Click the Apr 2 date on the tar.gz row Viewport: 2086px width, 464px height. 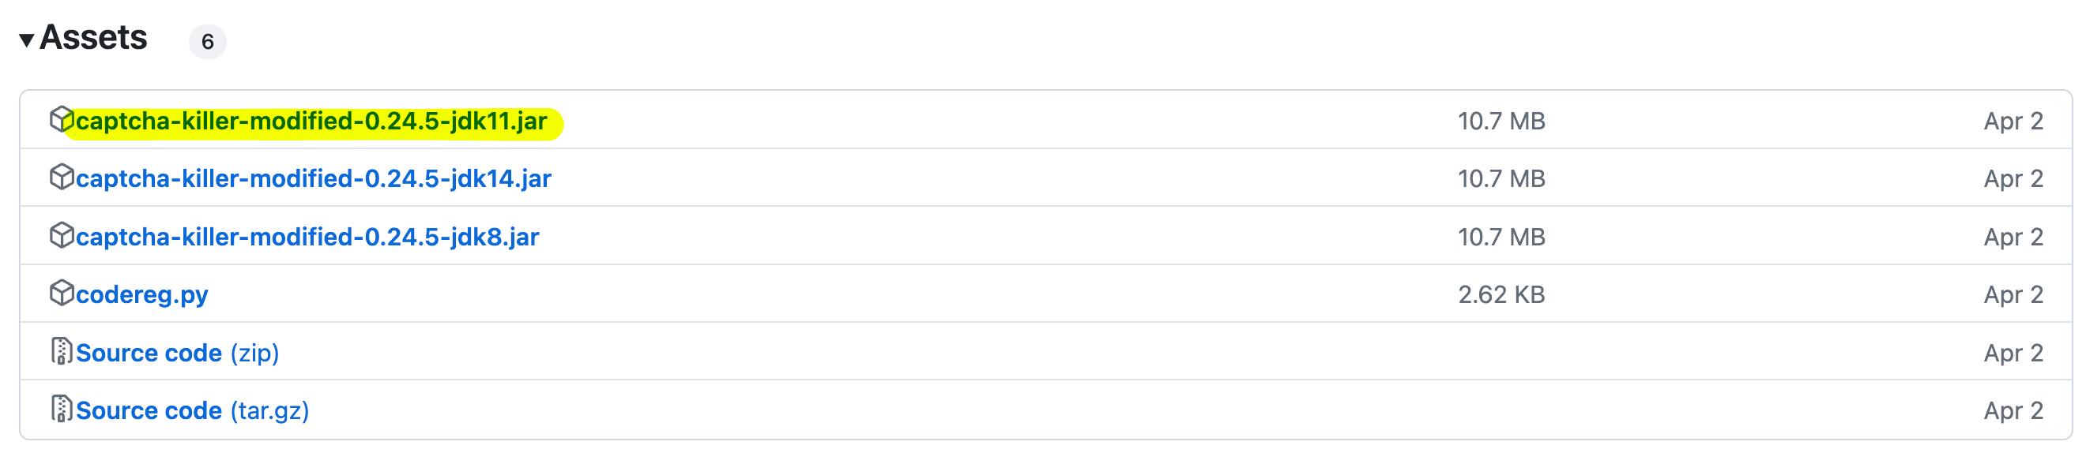[2013, 410]
